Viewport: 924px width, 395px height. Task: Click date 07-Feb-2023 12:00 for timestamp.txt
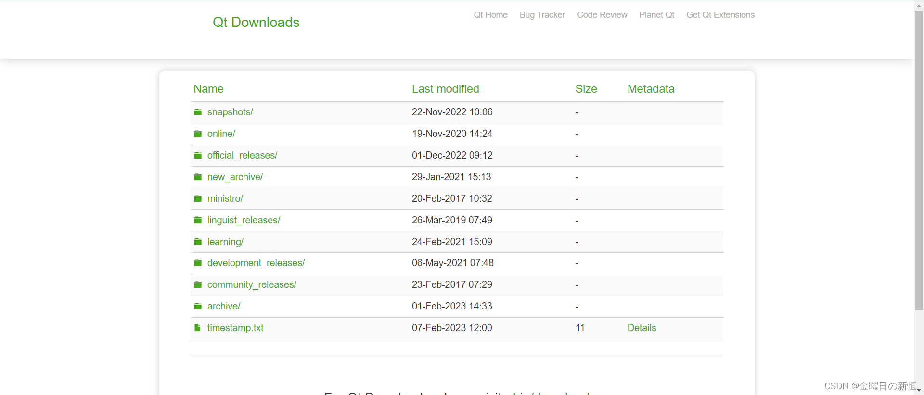[452, 328]
